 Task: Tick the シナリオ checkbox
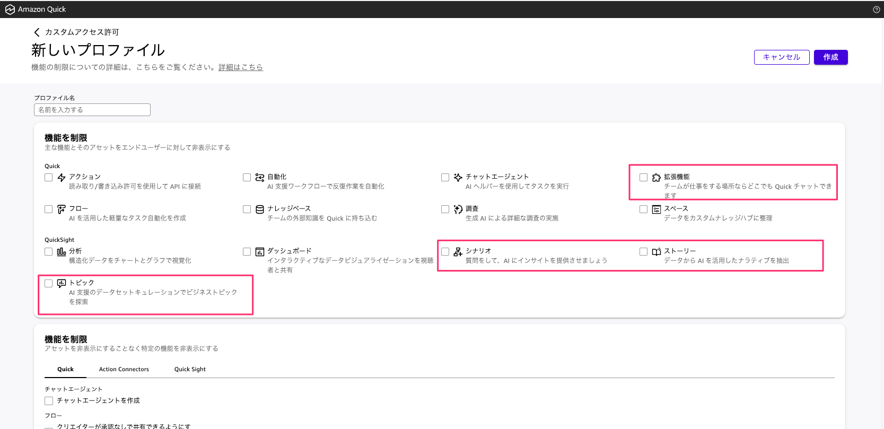[445, 252]
